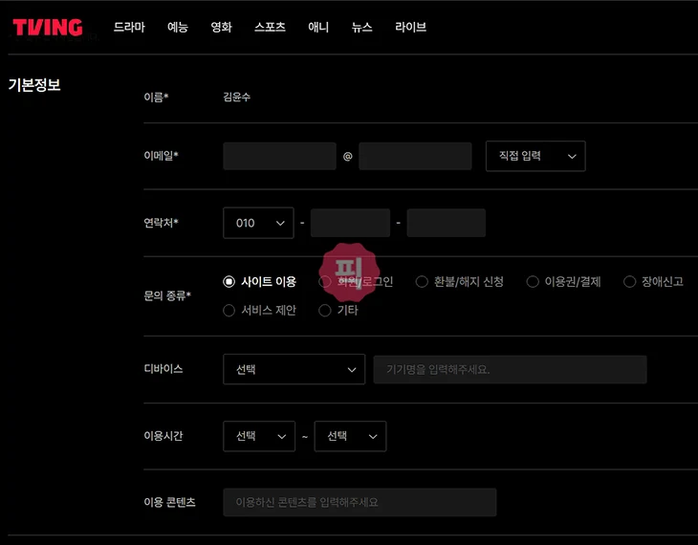Click the 이용 콘텐츠 label

(x=169, y=502)
